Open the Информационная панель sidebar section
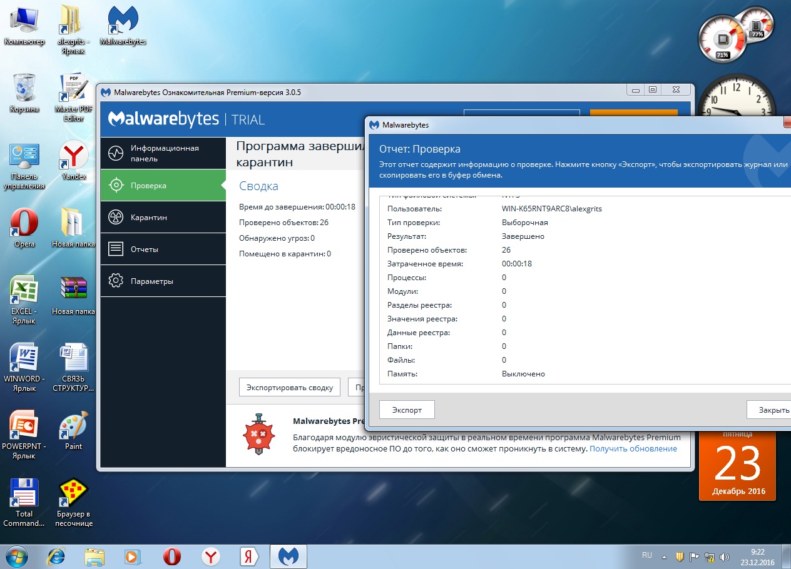The image size is (791, 569). coord(163,153)
